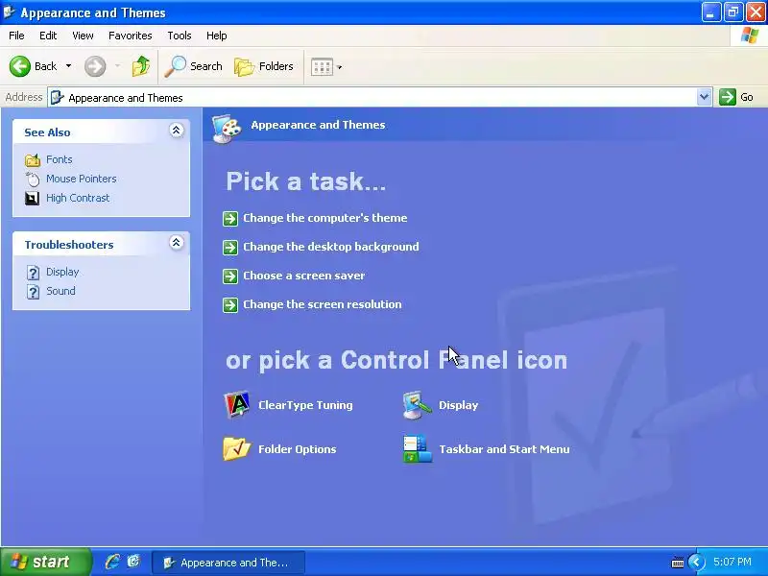
Task: Click the Display control panel icon
Action: tap(417, 404)
